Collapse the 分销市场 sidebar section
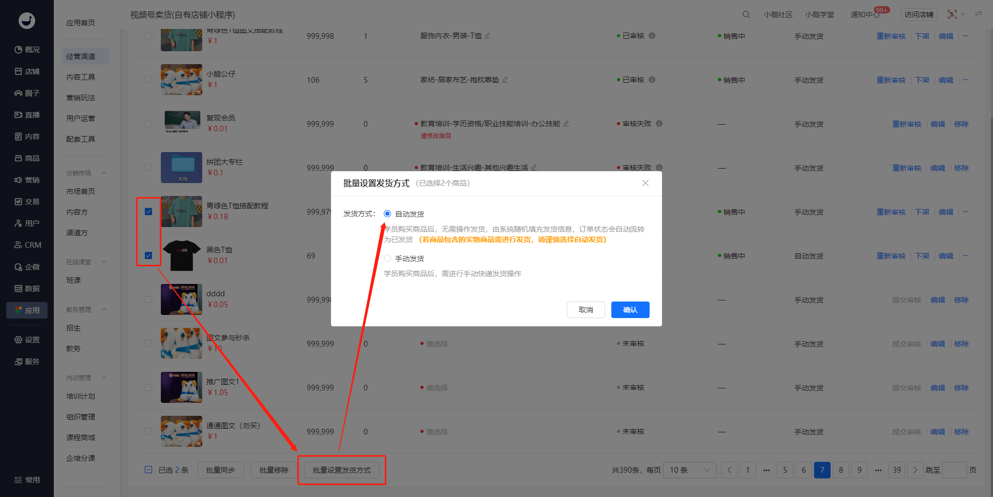 point(104,173)
